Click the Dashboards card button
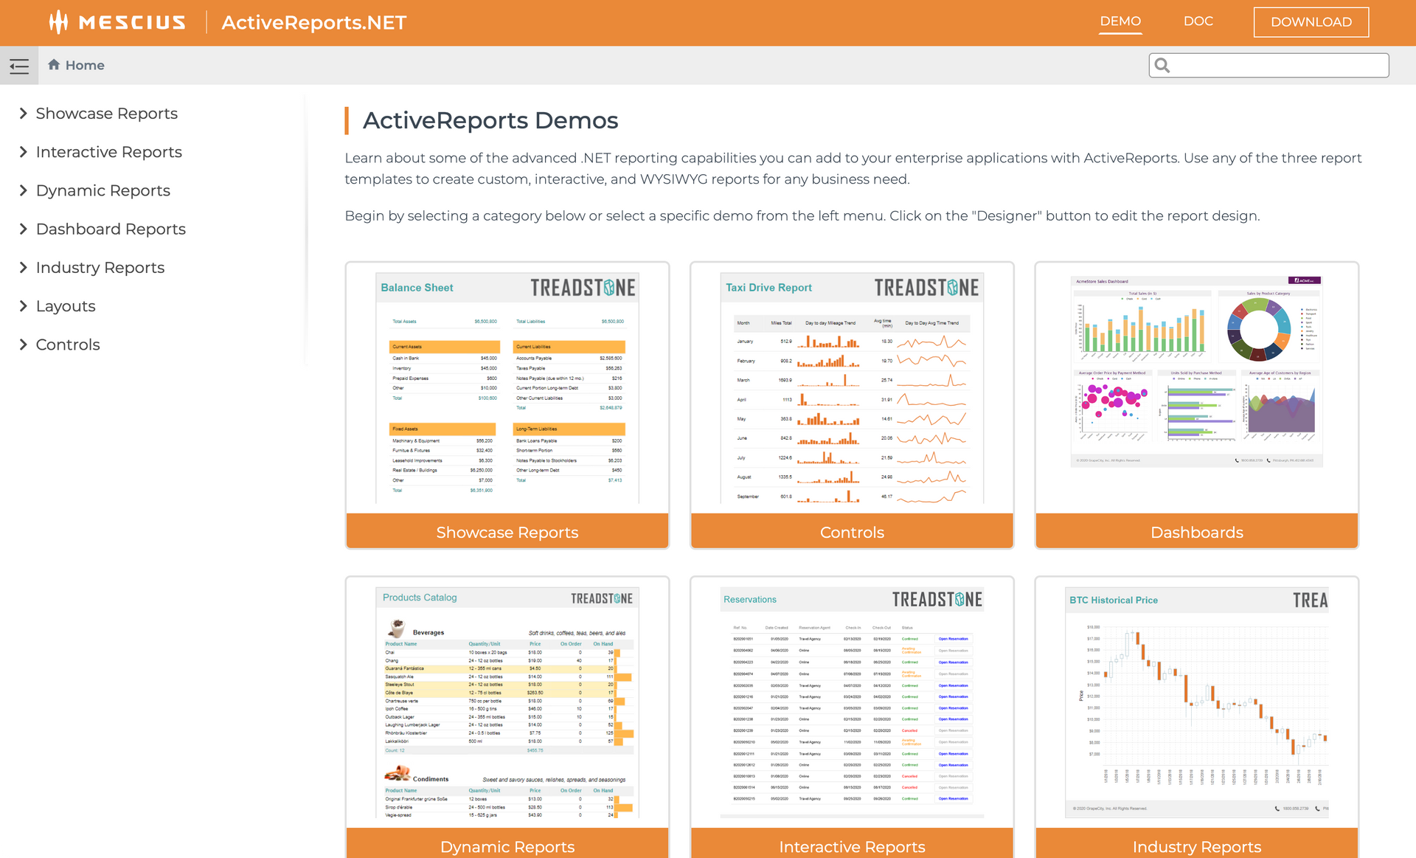 click(1197, 531)
